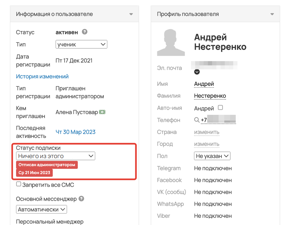Collapse the Информация о пользователе panel

point(132,14)
